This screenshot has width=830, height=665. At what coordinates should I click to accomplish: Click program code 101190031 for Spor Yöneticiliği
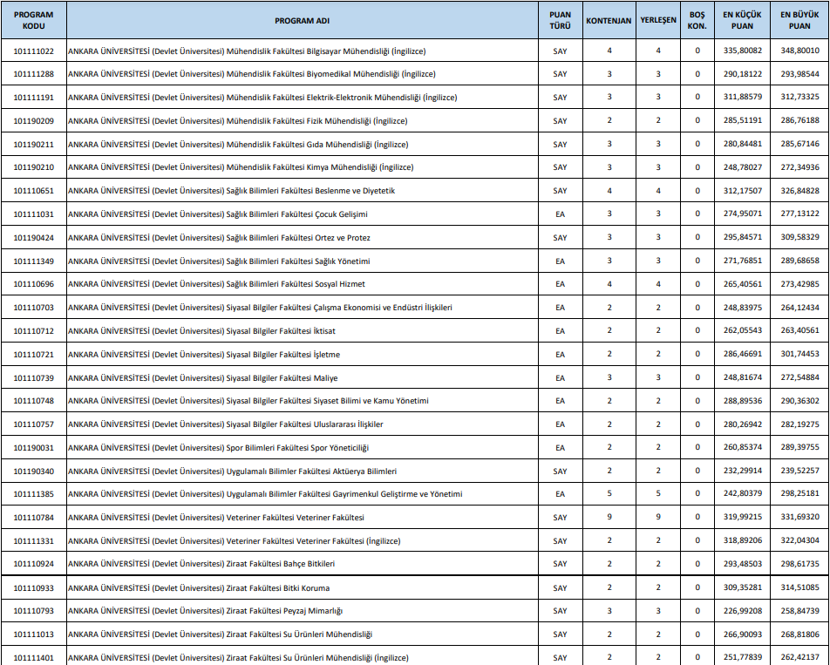pos(34,447)
